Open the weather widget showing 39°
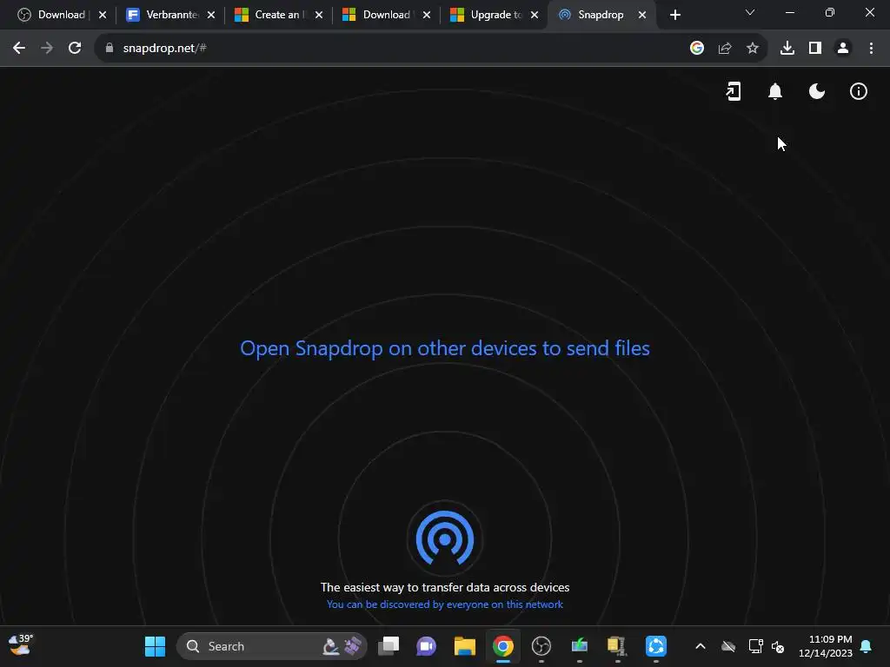 click(x=22, y=645)
